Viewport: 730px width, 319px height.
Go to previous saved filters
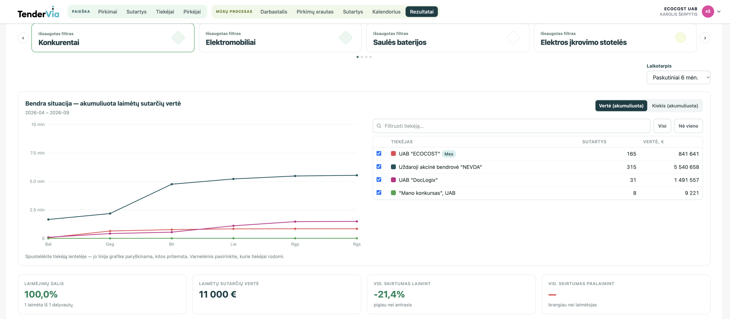click(x=23, y=38)
